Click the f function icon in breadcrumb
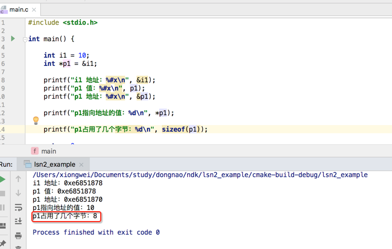 click(35, 151)
